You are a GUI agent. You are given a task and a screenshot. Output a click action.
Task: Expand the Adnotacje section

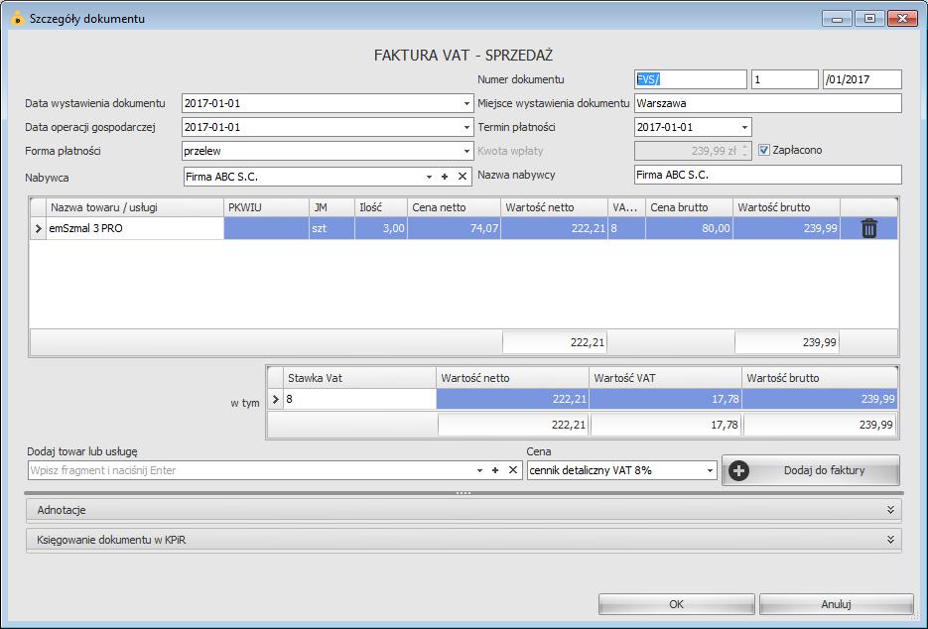(x=464, y=510)
